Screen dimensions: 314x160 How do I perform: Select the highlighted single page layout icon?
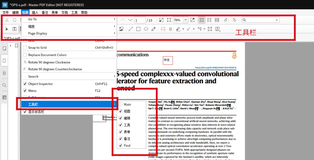click(x=202, y=20)
